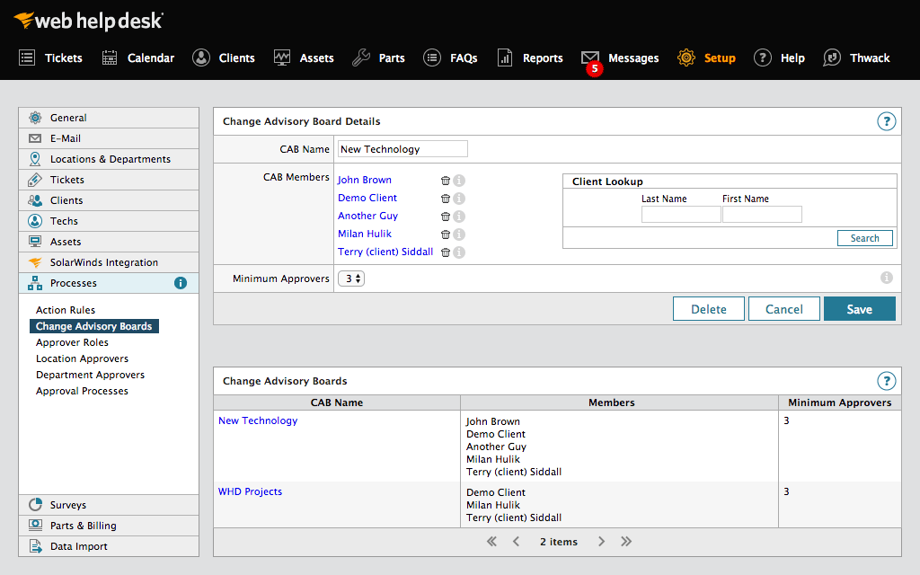920x575 pixels.
Task: Remove John Brown using trash icon
Action: tap(445, 180)
